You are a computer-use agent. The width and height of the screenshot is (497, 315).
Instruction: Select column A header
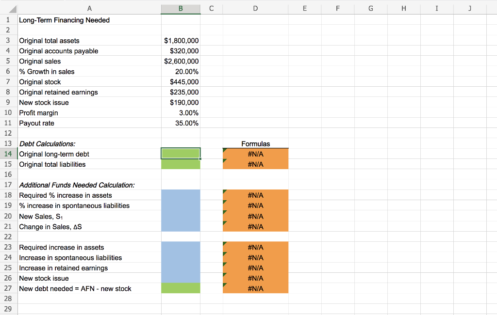[x=89, y=9]
